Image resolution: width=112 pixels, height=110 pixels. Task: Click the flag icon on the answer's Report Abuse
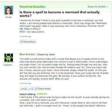click(x=37, y=89)
